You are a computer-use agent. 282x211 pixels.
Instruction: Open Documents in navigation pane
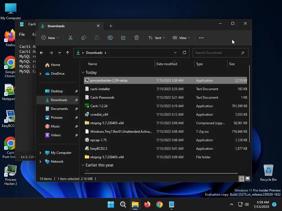pos(59,109)
